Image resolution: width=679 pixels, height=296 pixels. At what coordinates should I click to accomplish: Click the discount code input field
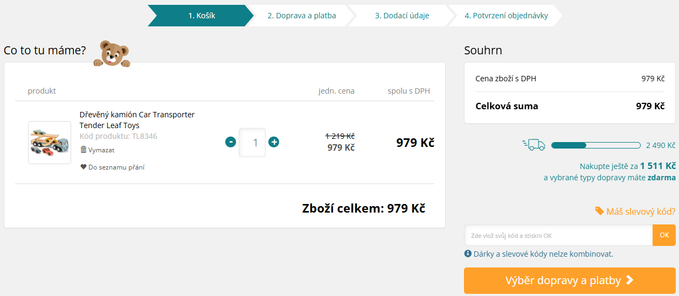558,236
